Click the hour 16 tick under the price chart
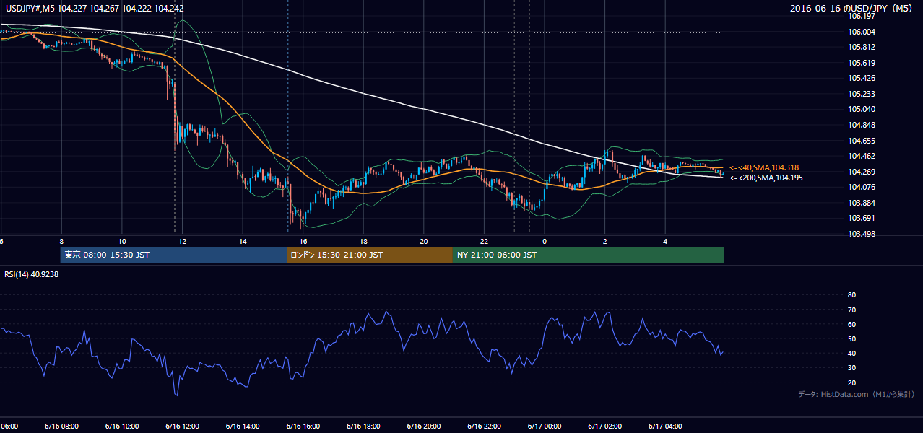 pyautogui.click(x=303, y=242)
